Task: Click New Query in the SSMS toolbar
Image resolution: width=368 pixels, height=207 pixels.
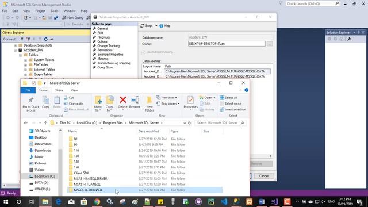Action: (x=73, y=18)
